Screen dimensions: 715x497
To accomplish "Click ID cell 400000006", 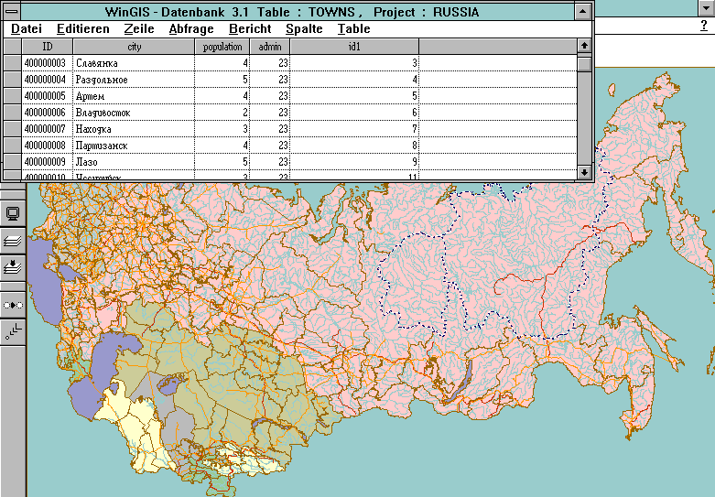I will click(48, 113).
